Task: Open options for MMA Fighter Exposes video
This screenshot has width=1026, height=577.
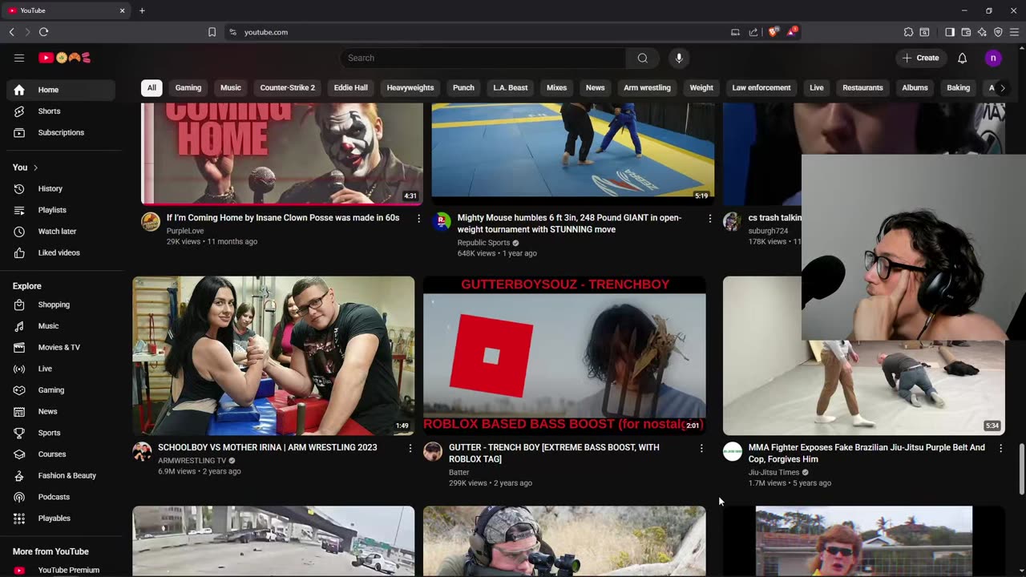Action: pyautogui.click(x=1000, y=448)
